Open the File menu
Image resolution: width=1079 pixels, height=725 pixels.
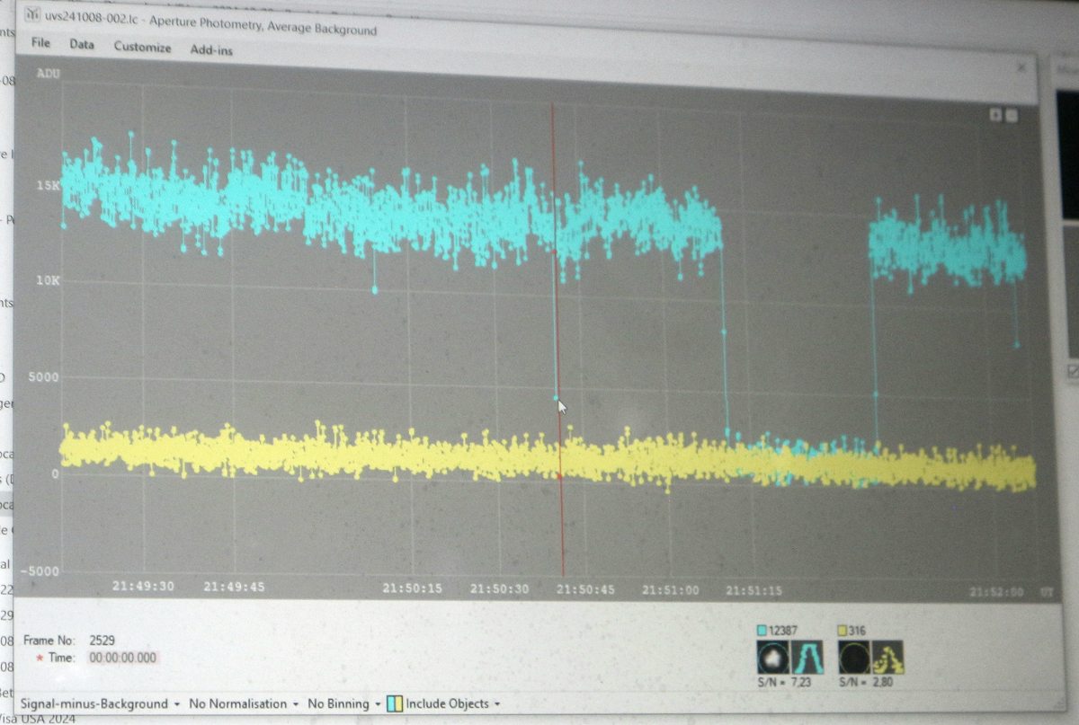pos(40,43)
